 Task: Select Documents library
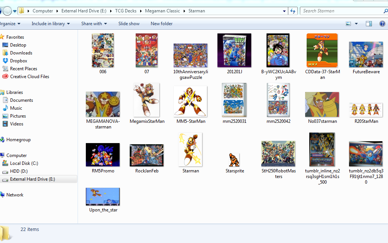pos(18,100)
